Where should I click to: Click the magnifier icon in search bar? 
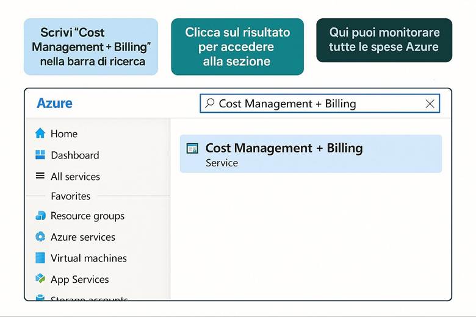[x=209, y=103]
